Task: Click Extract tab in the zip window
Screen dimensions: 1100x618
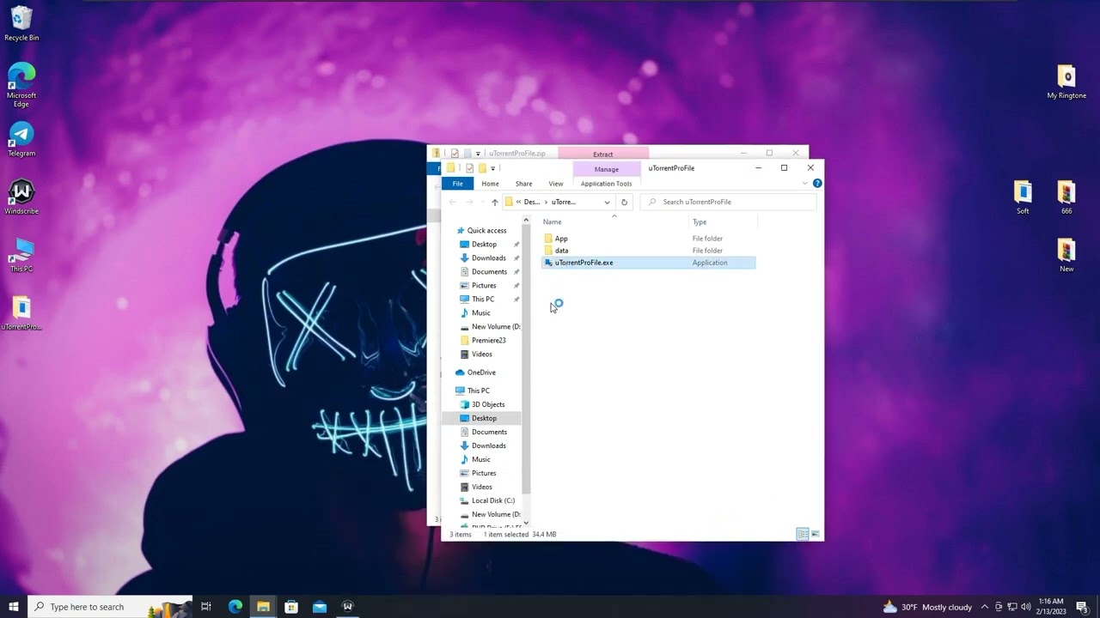Action: point(603,154)
